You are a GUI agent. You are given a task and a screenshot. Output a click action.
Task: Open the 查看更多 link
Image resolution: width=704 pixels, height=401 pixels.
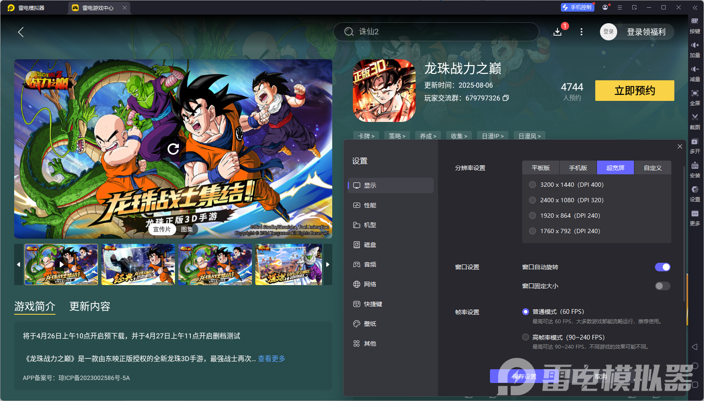coord(272,358)
